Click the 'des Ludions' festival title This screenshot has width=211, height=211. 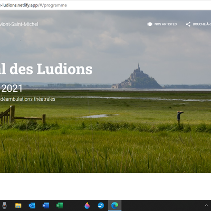pos(51,69)
